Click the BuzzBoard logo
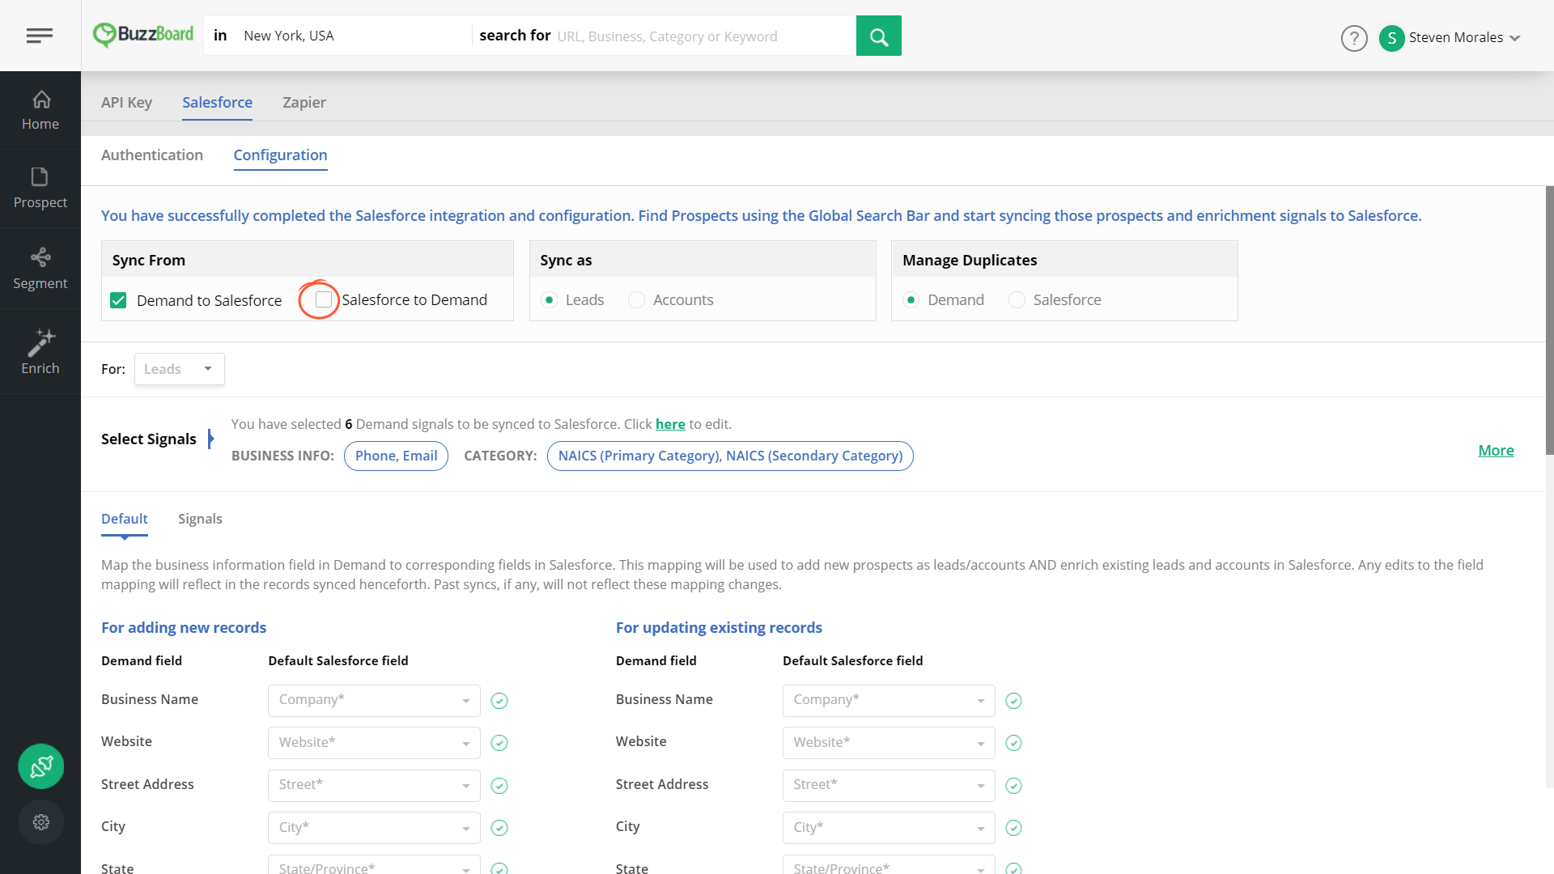This screenshot has width=1554, height=874. (x=143, y=35)
